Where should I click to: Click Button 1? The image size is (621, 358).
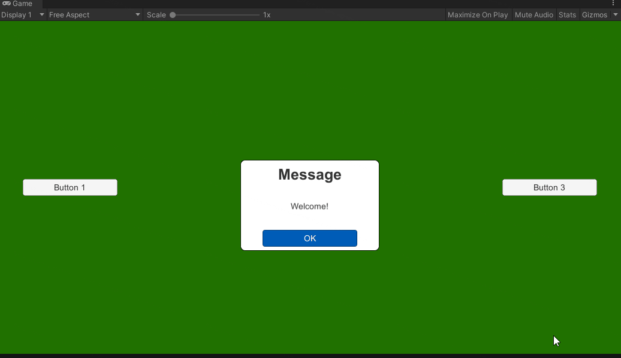[70, 187]
